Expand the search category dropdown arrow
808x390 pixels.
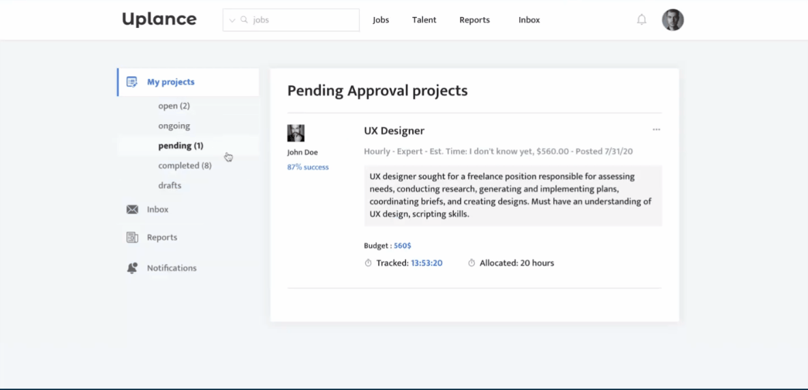[x=232, y=20]
